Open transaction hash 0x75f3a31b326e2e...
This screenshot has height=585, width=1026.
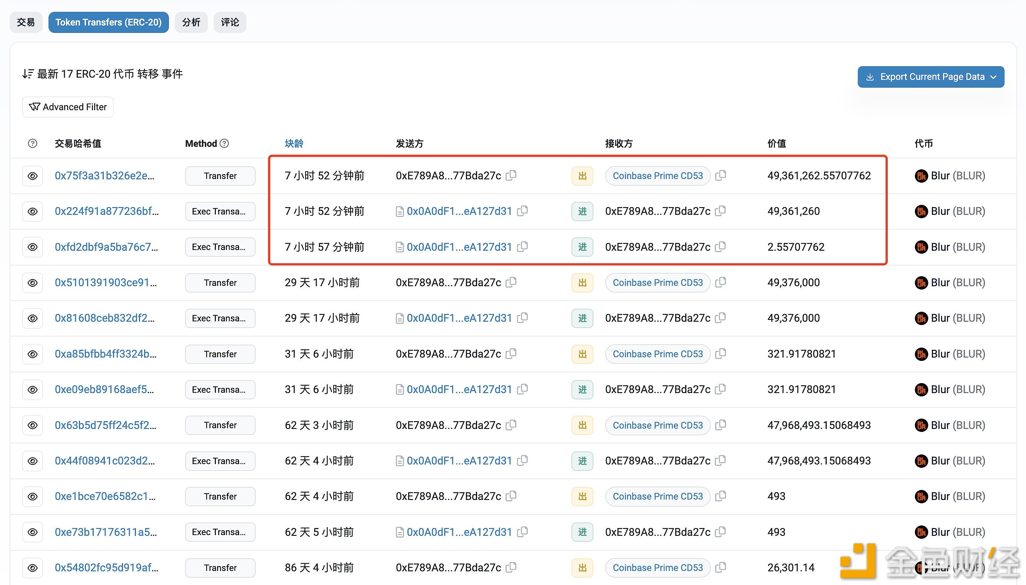104,176
